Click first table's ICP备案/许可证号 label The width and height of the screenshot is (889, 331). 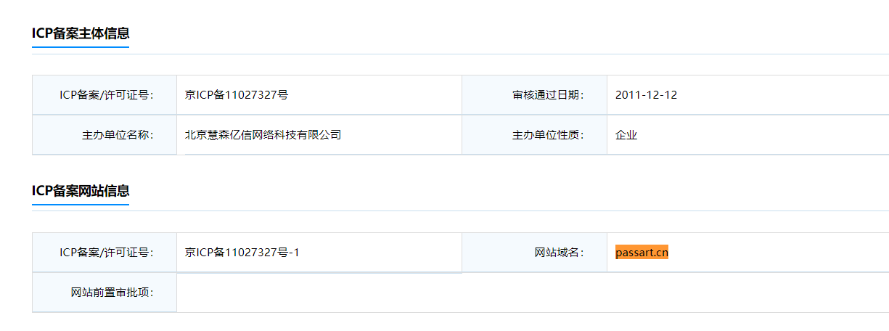pos(107,95)
